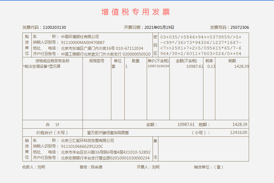Click column header 规格型号
This screenshot has height=183, width=274.
click(97, 61)
